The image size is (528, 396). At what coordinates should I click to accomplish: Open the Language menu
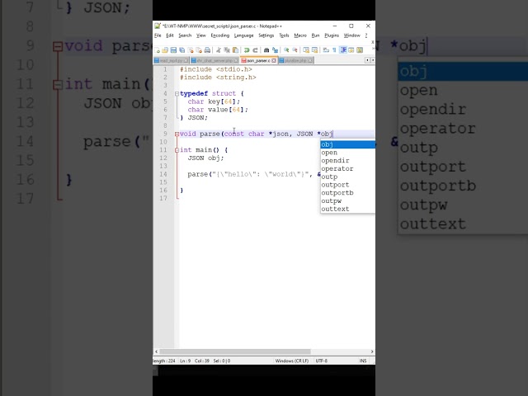(x=244, y=35)
